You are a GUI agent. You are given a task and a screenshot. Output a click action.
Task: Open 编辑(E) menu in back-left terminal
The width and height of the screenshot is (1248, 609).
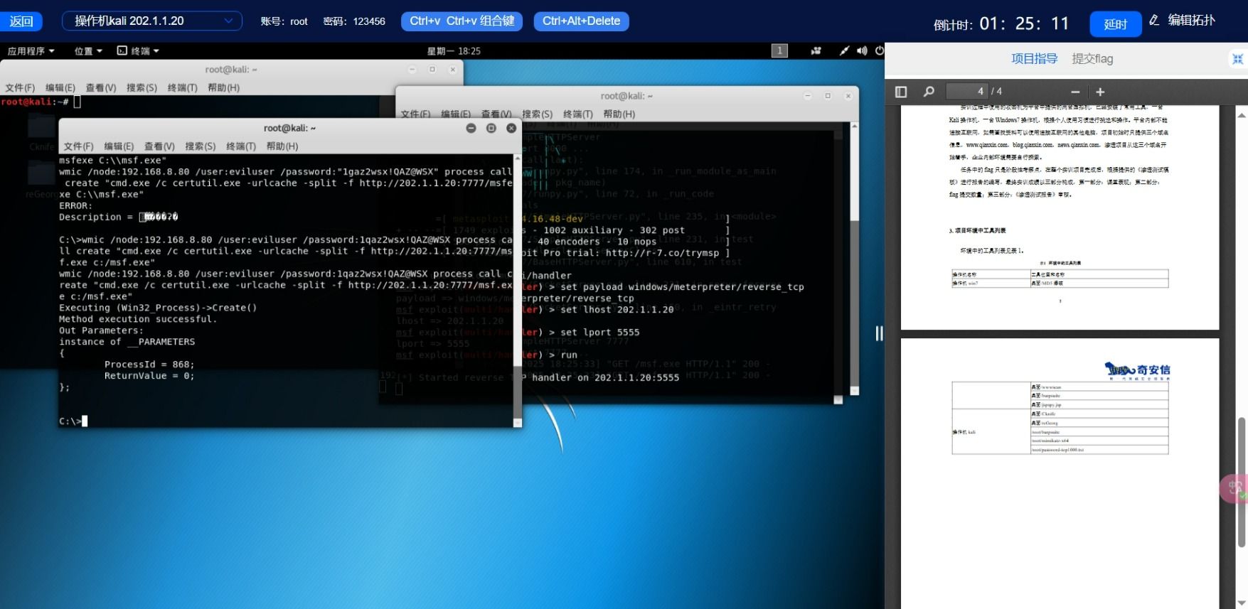(x=60, y=88)
